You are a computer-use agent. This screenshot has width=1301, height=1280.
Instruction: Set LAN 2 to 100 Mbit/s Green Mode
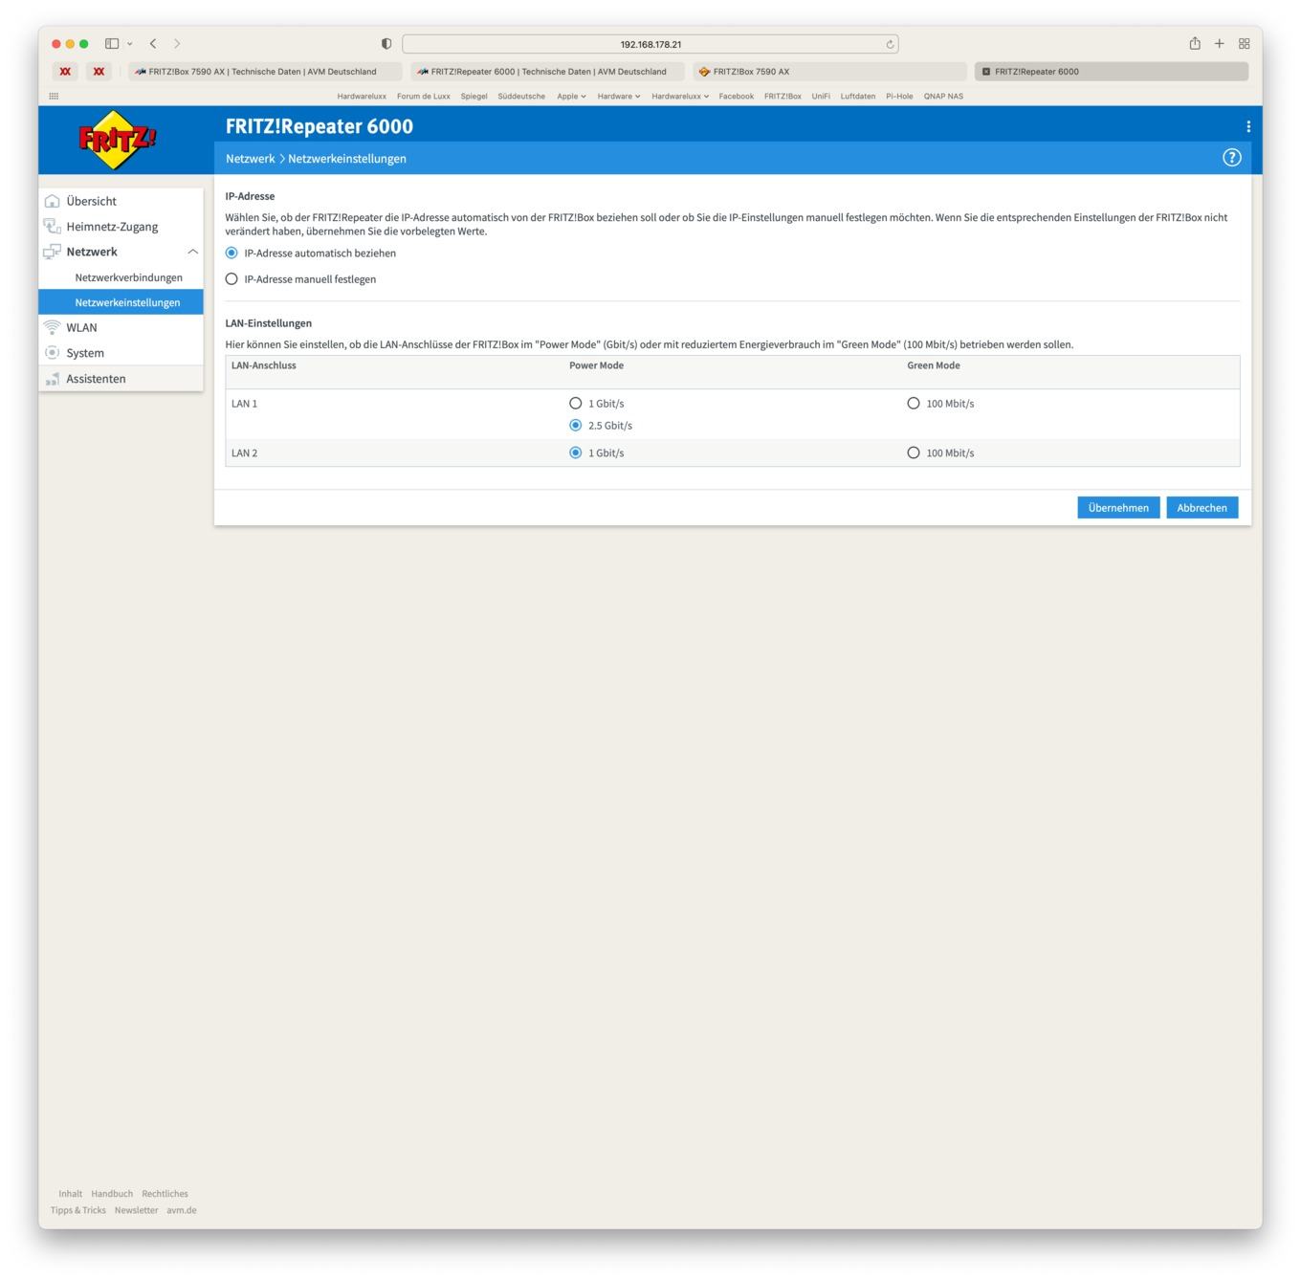[x=914, y=453]
